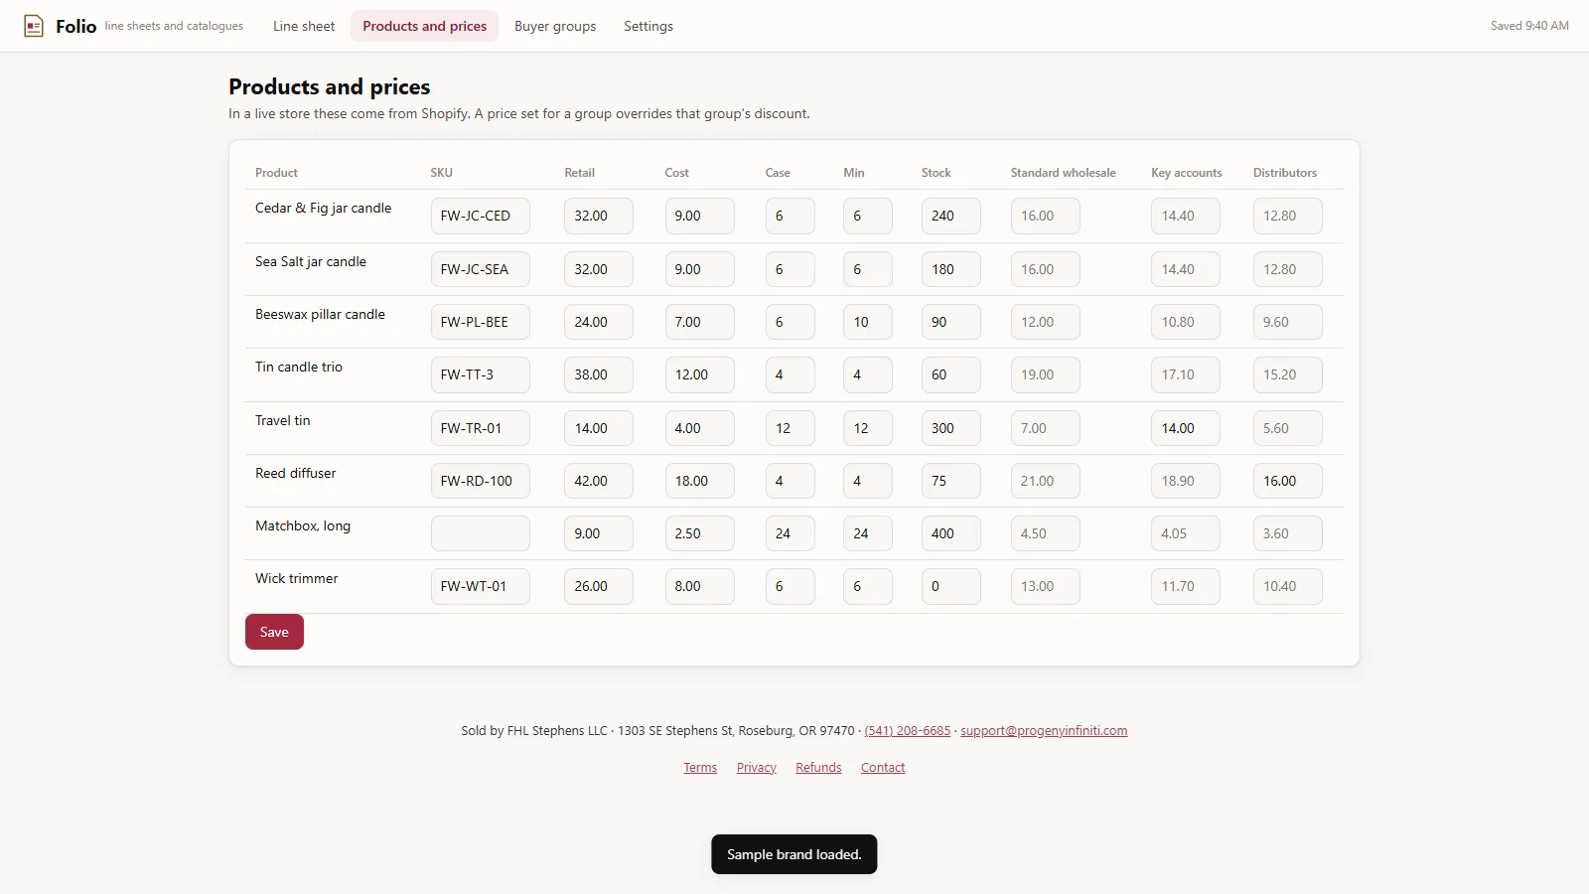Edit Min quantity for Beeswax pillar candle
The image size is (1589, 894).
tap(867, 322)
